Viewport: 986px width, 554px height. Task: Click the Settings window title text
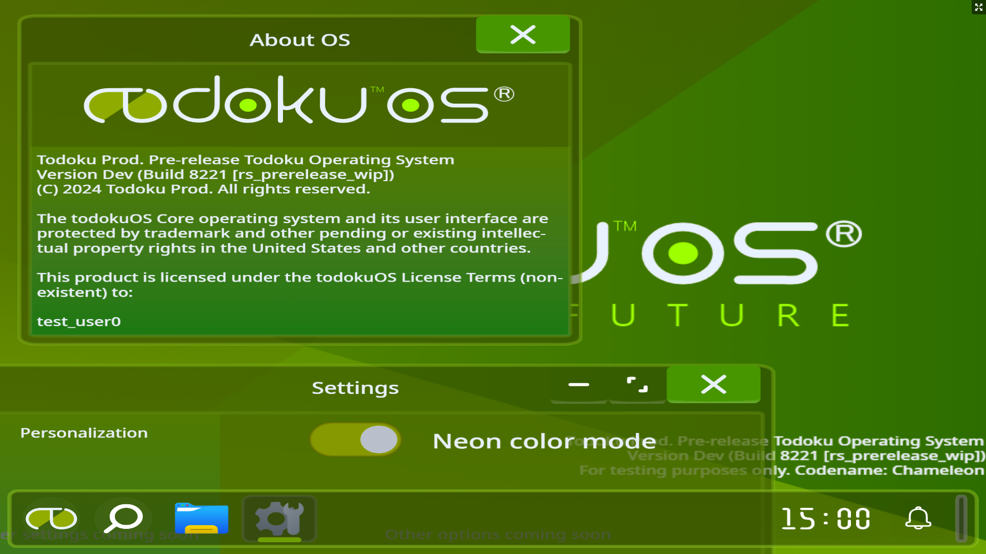(x=355, y=388)
